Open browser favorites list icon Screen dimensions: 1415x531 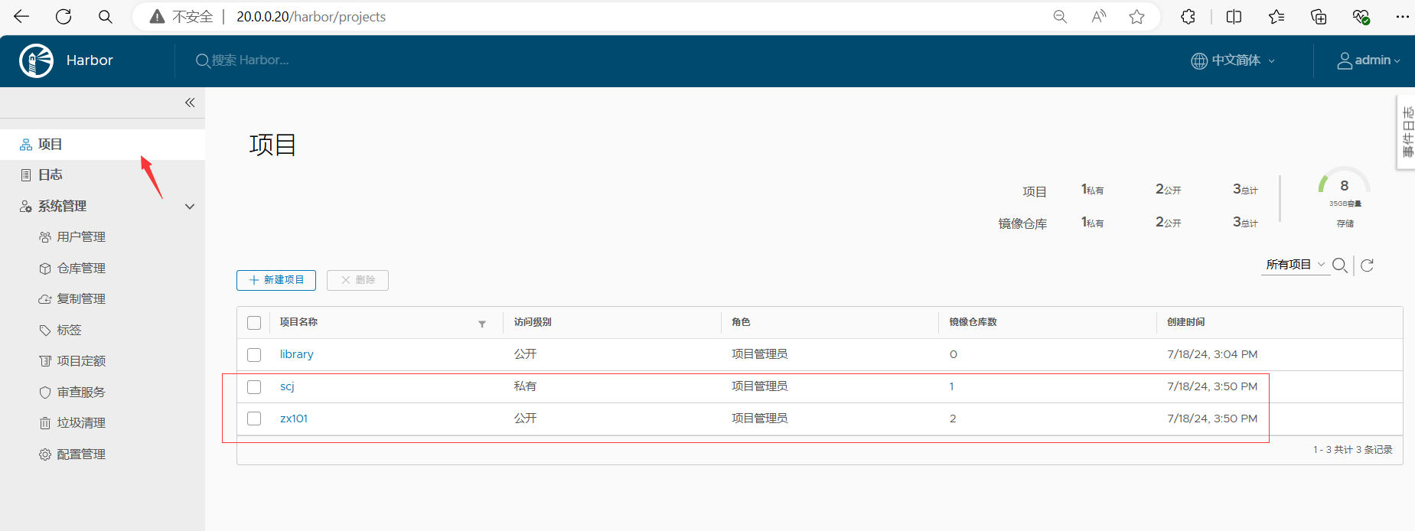1276,16
